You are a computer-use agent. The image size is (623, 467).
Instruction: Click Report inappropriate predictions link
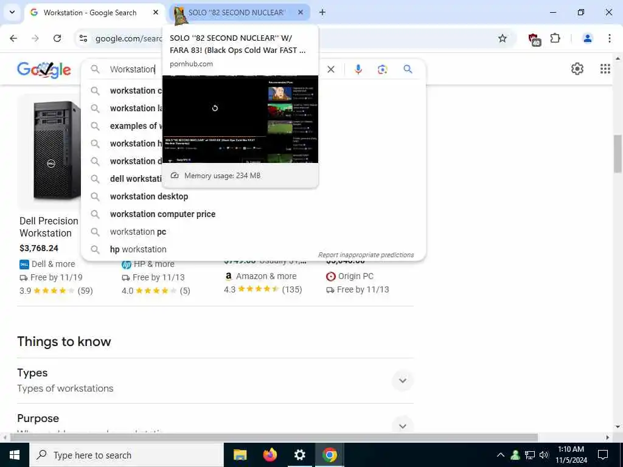(x=366, y=255)
